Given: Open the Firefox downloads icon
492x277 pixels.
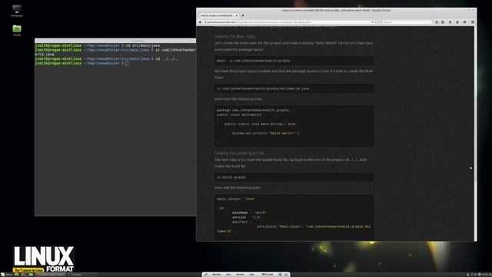Looking at the screenshot, I should (450, 22).
